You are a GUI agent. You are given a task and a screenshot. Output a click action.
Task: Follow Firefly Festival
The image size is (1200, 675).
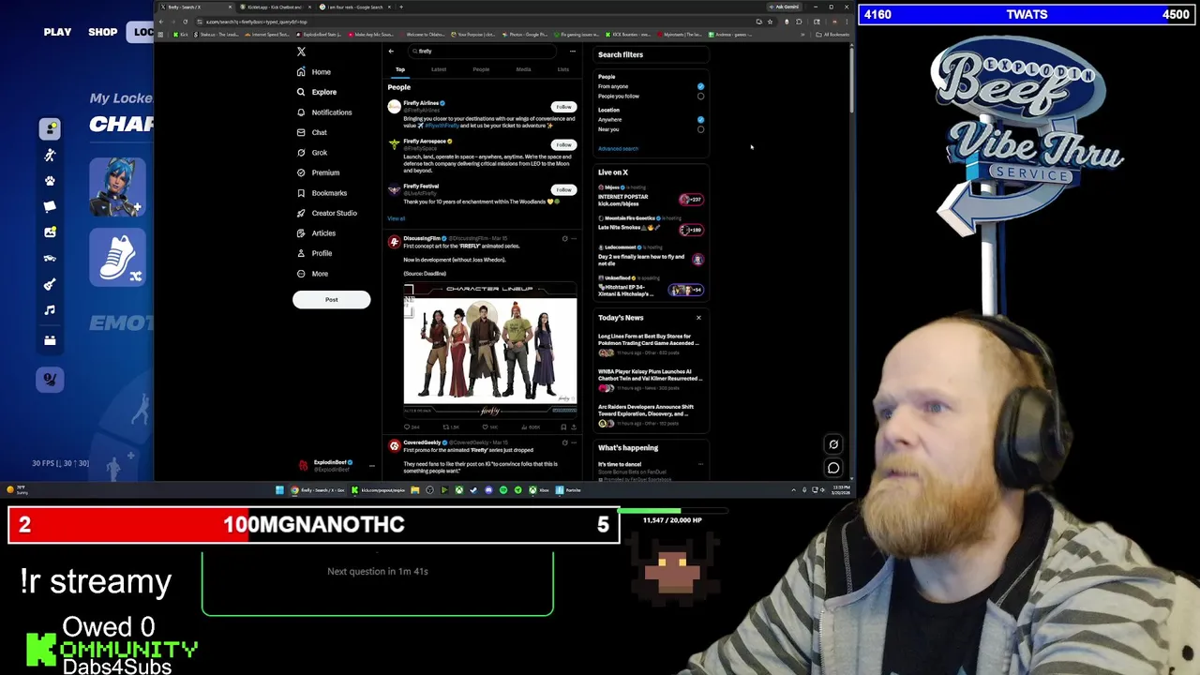(x=563, y=190)
